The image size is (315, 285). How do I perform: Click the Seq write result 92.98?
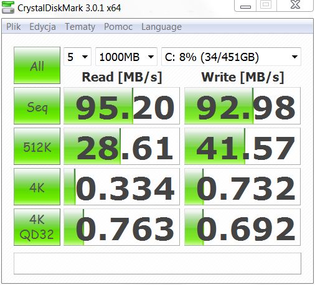[x=242, y=106]
